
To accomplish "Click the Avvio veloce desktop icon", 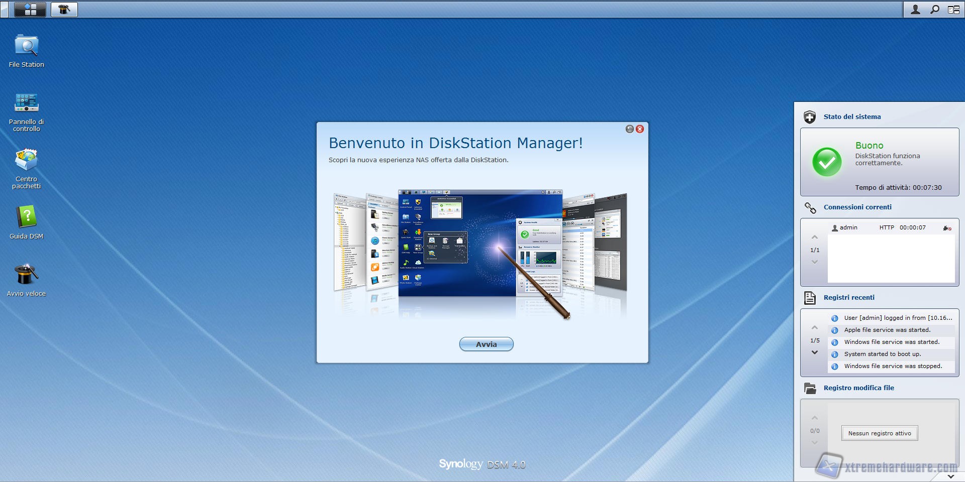I will tap(26, 276).
